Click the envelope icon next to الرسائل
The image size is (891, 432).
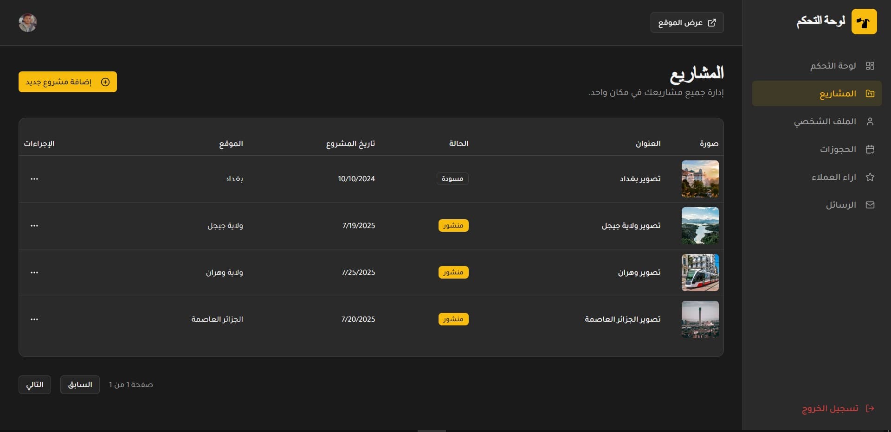(871, 204)
